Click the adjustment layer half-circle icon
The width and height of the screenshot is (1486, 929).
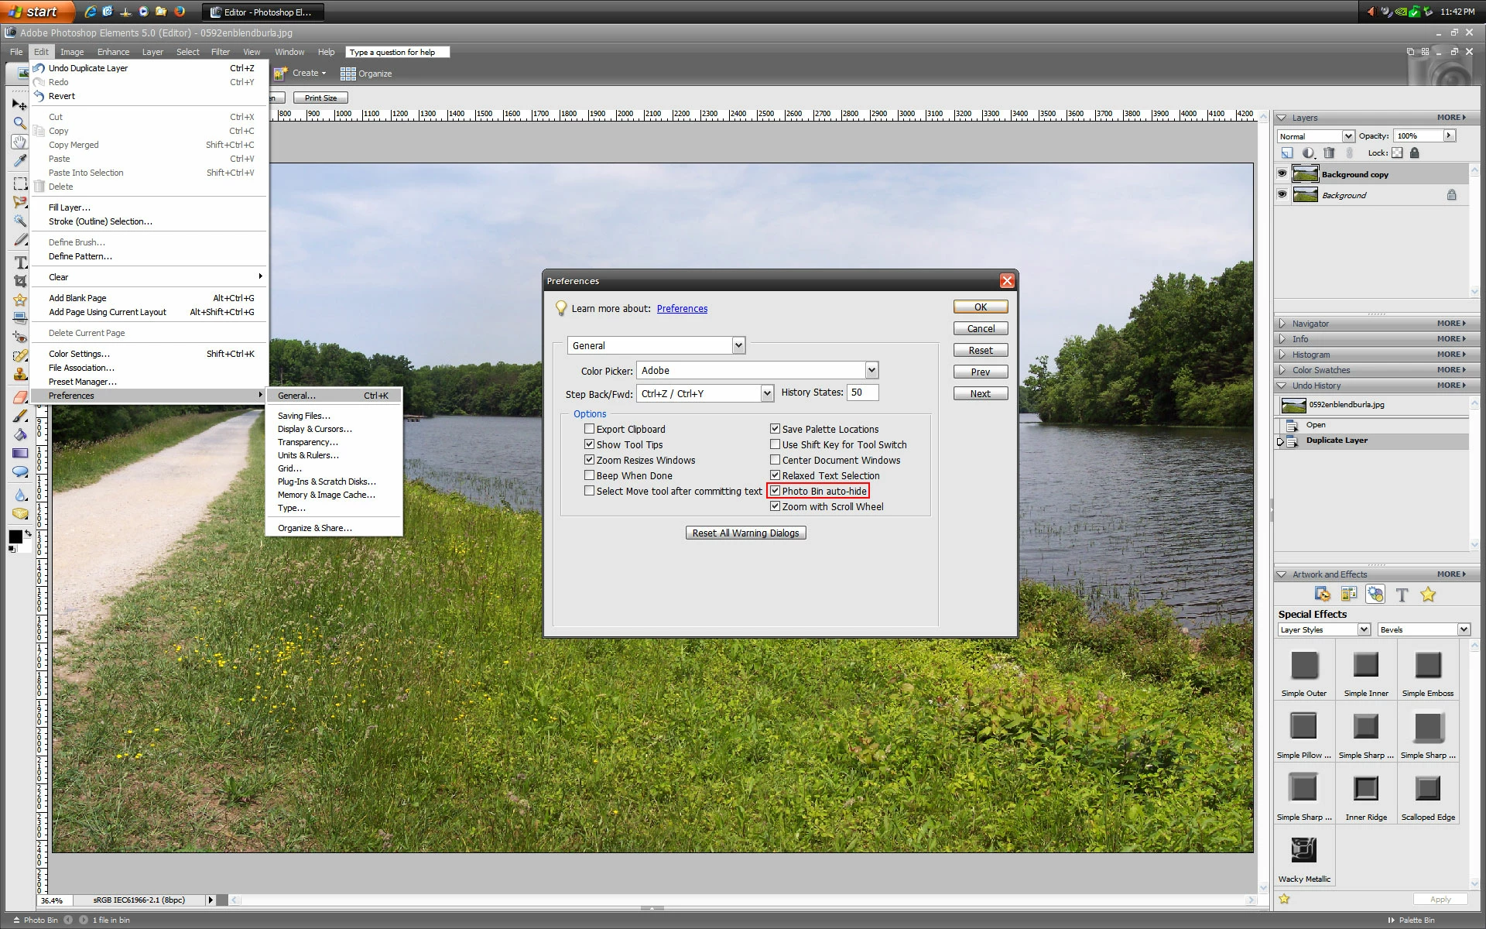click(x=1308, y=153)
